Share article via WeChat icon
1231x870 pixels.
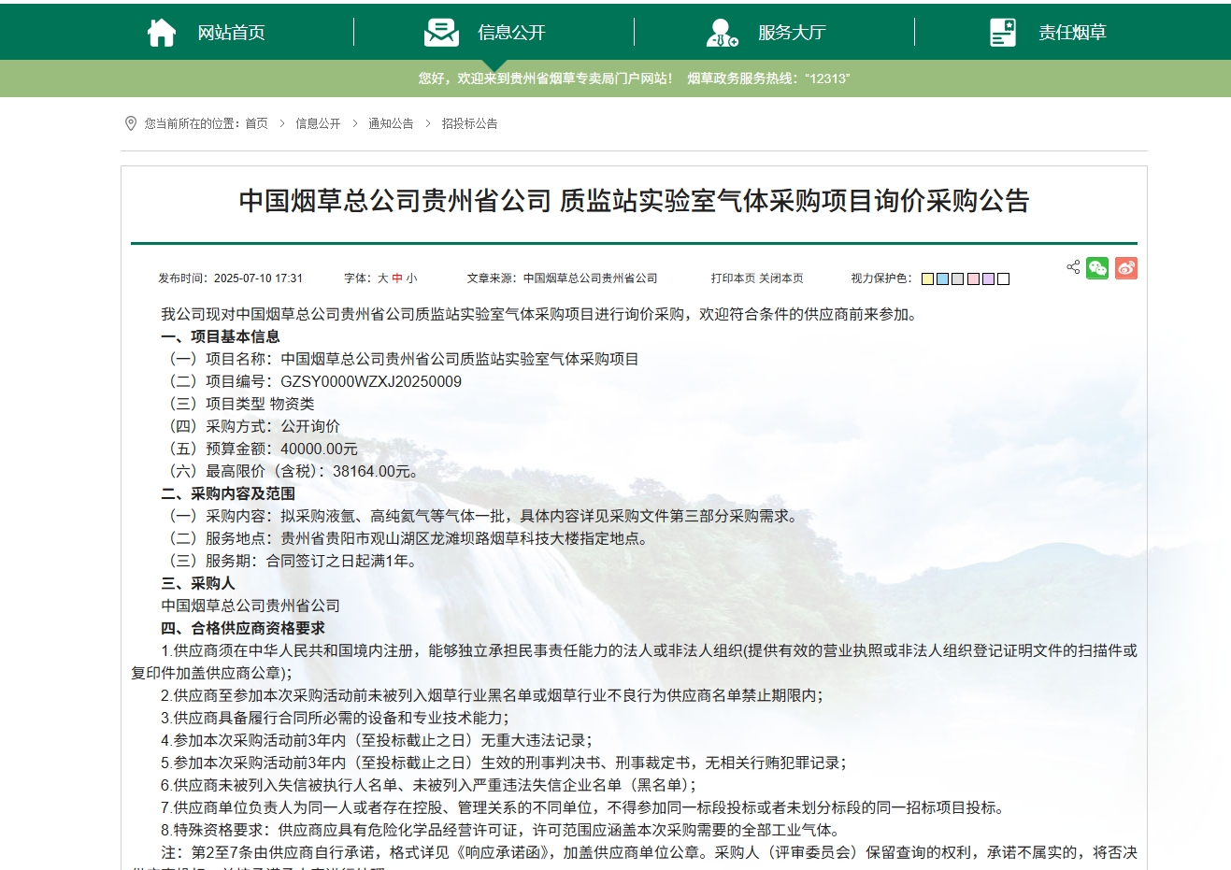1097,268
